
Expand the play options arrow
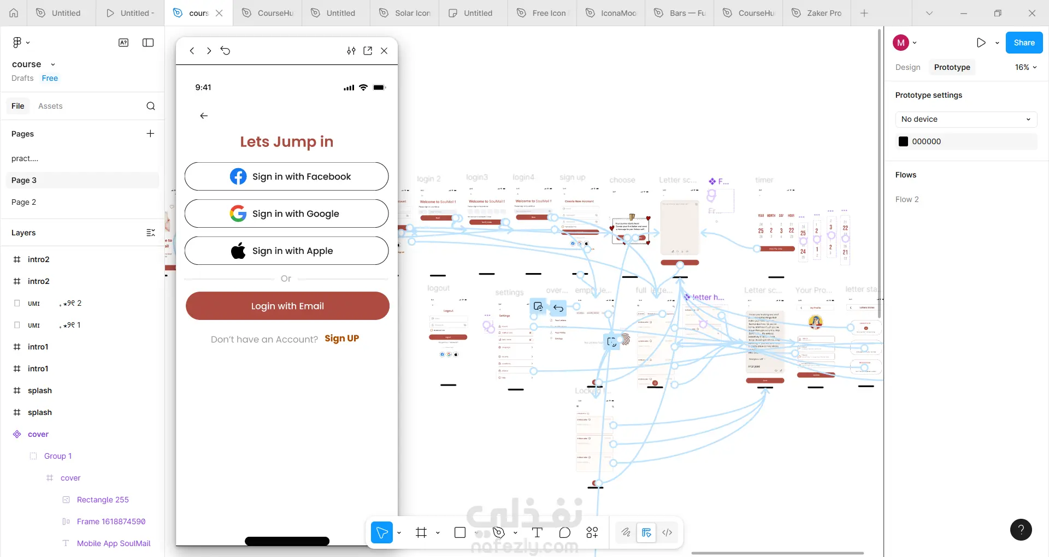point(997,43)
